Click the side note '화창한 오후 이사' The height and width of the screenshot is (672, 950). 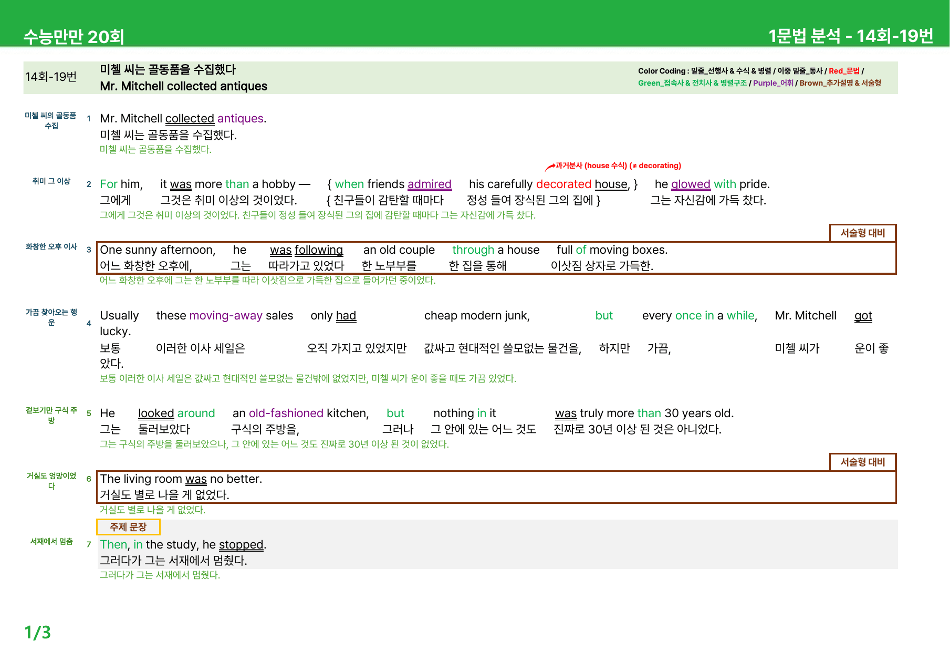point(51,246)
